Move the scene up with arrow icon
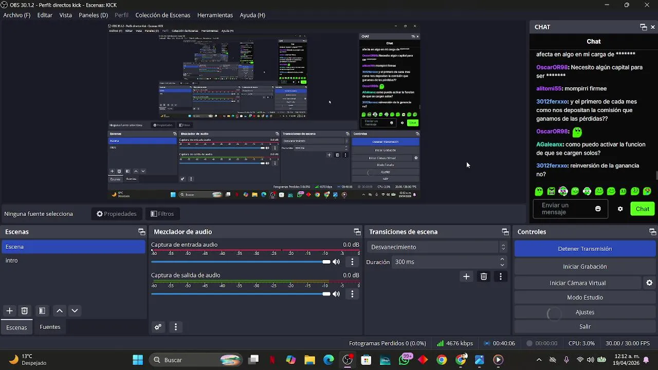Screen dimensions: 658x370 pyautogui.click(x=60, y=311)
